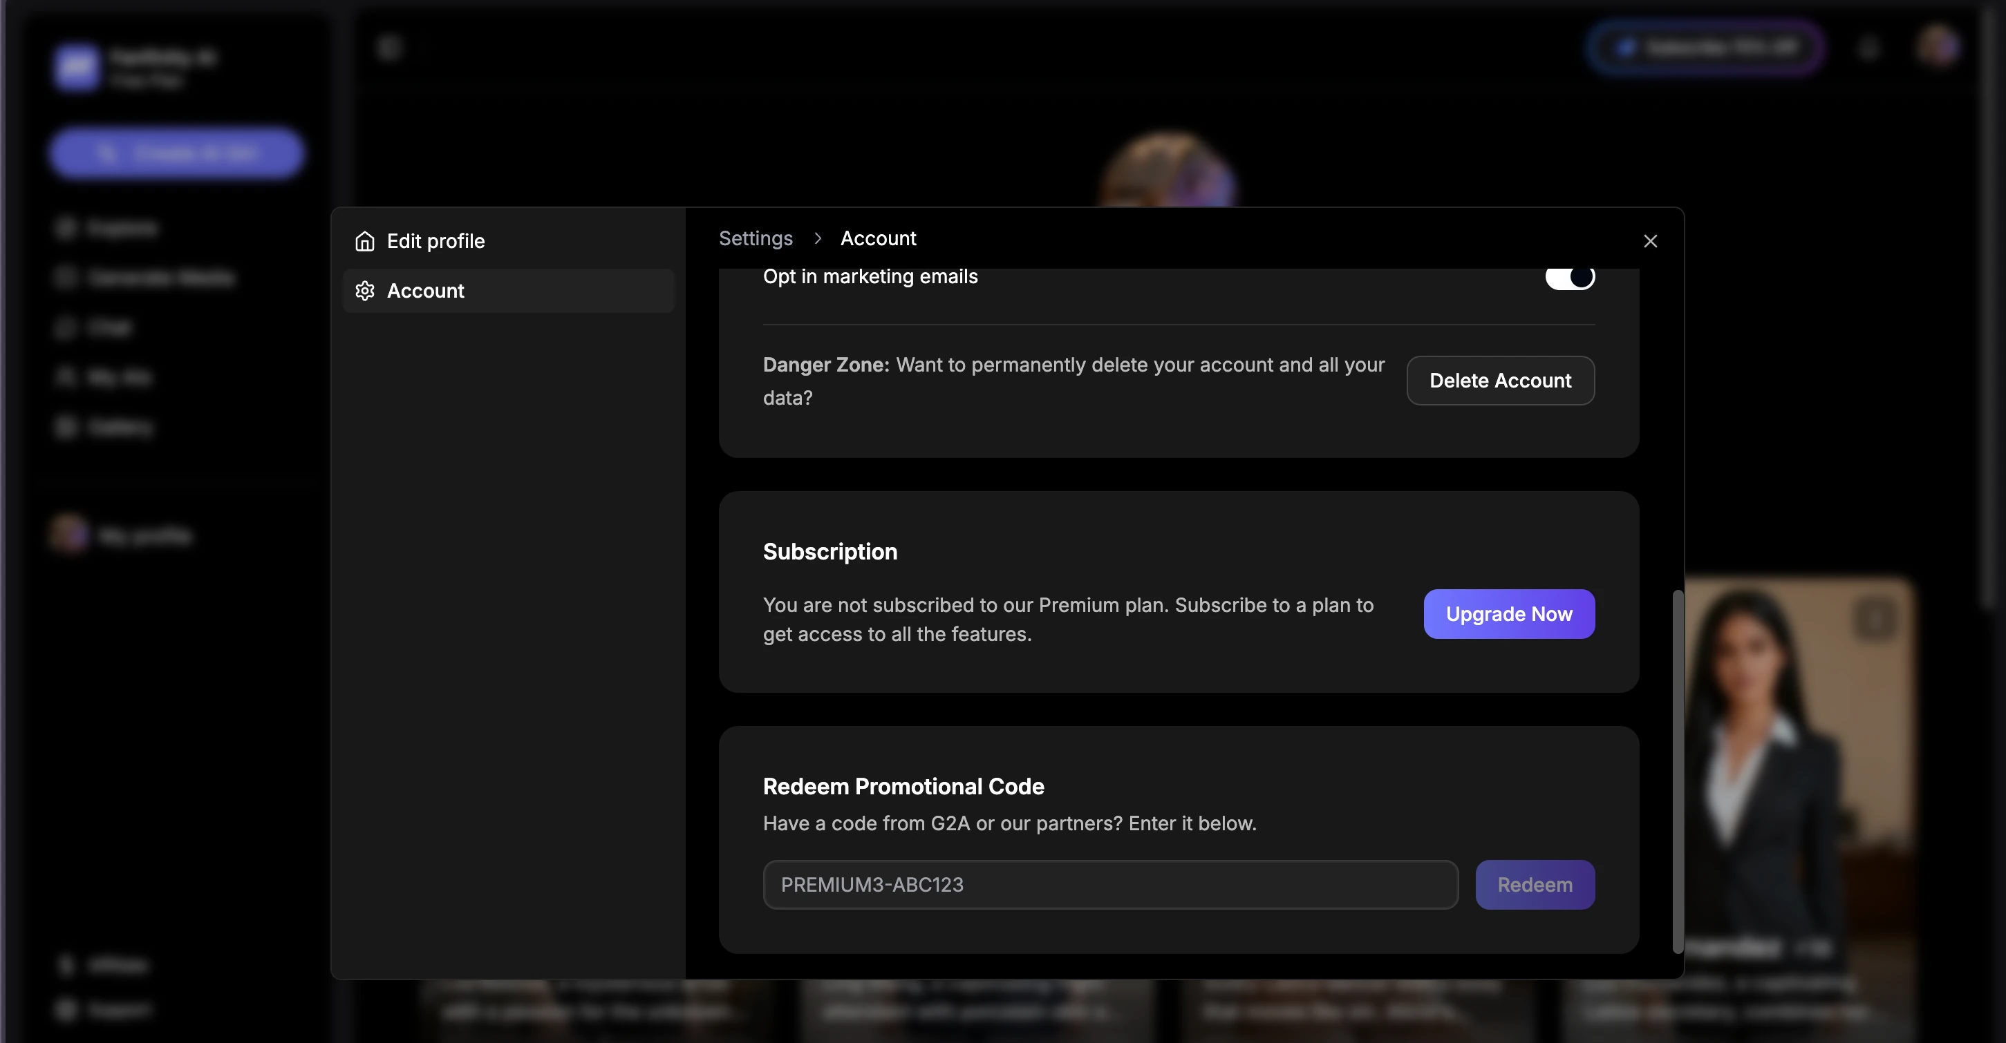
Task: Click the blurred Create button in sidebar
Action: click(x=177, y=153)
